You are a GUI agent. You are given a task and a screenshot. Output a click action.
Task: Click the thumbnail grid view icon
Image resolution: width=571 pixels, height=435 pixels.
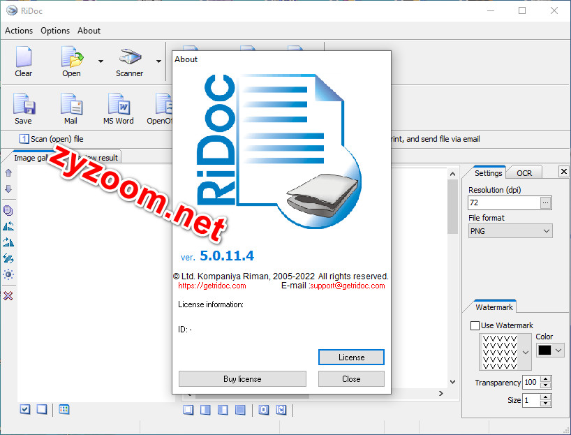click(64, 409)
